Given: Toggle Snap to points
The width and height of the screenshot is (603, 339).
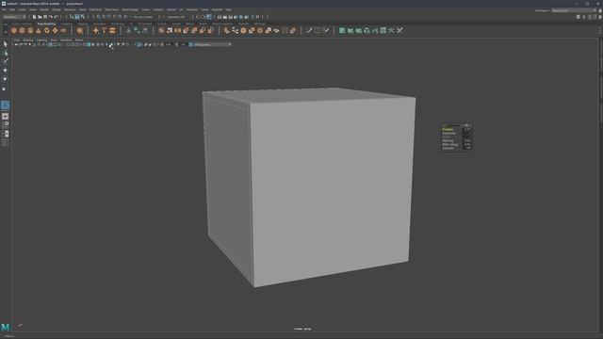Looking at the screenshot, I should pyautogui.click(x=109, y=17).
